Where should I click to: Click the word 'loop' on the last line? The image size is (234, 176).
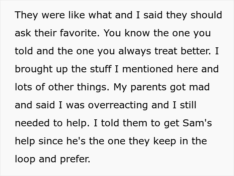pyautogui.click(x=25, y=159)
